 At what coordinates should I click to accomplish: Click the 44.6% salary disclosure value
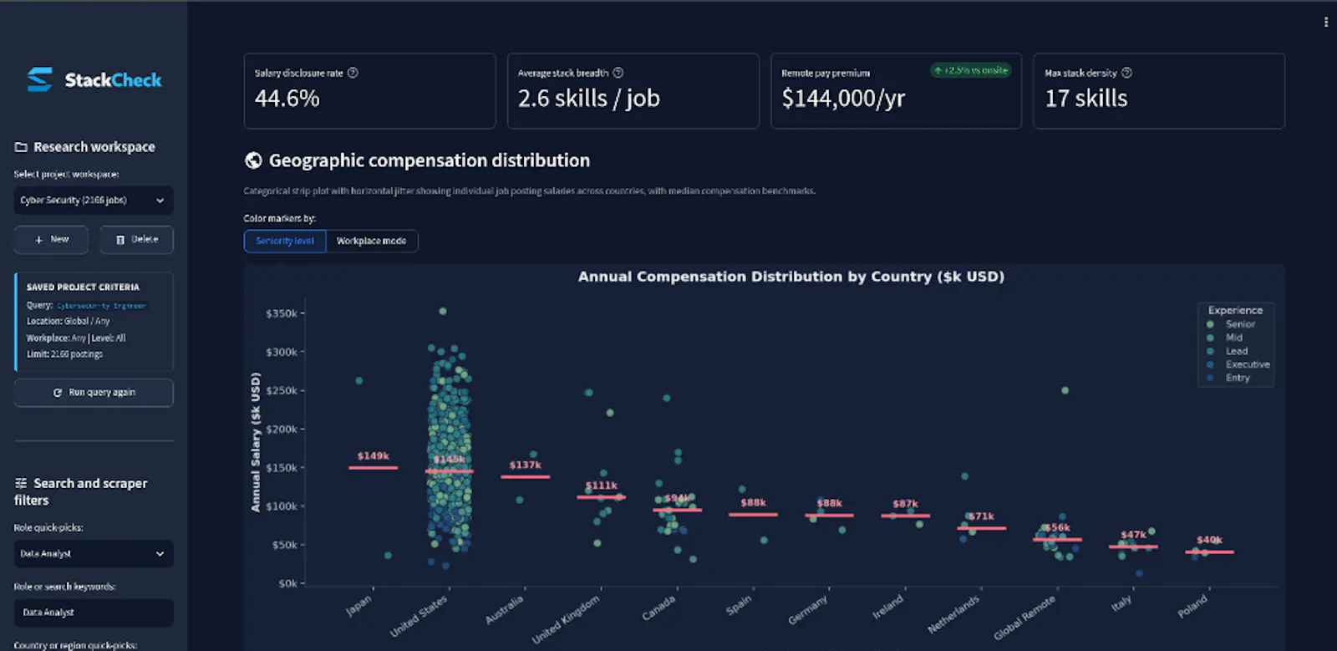coord(287,99)
